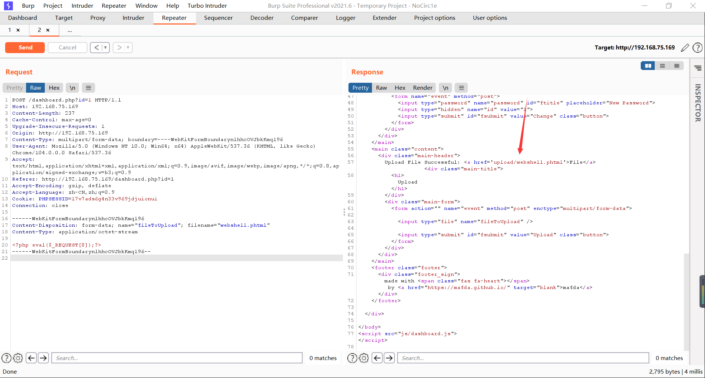Switch request view to Hex
This screenshot has width=705, height=378.
pos(54,88)
